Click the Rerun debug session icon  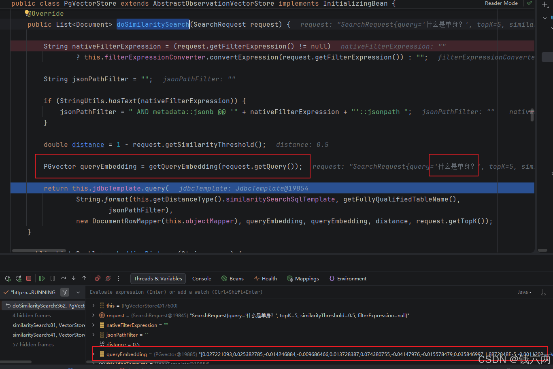[8, 278]
